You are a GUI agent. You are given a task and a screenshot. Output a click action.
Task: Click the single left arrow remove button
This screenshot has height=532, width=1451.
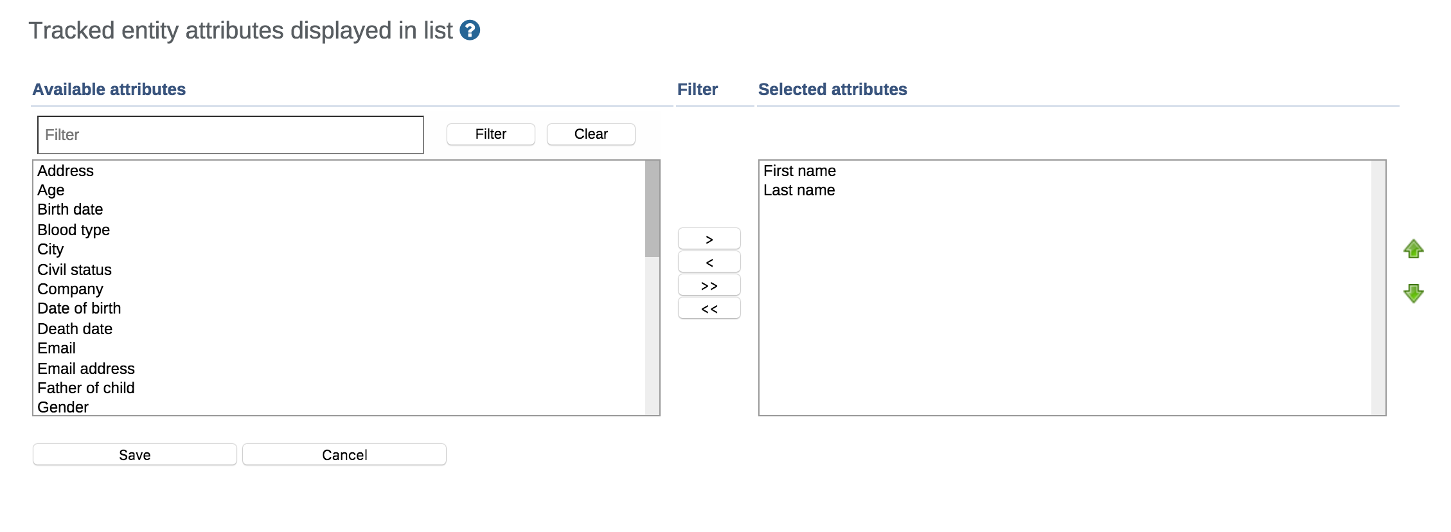(709, 262)
